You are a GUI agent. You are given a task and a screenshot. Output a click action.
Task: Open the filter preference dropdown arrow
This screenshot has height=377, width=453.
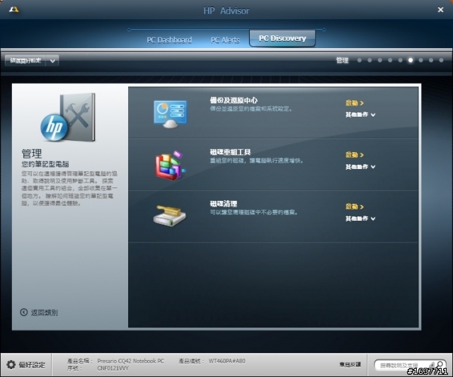[x=52, y=61]
